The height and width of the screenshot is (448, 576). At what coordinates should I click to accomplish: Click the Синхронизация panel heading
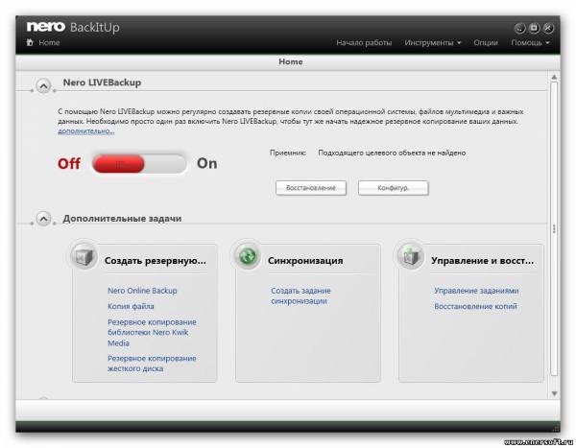coord(305,261)
